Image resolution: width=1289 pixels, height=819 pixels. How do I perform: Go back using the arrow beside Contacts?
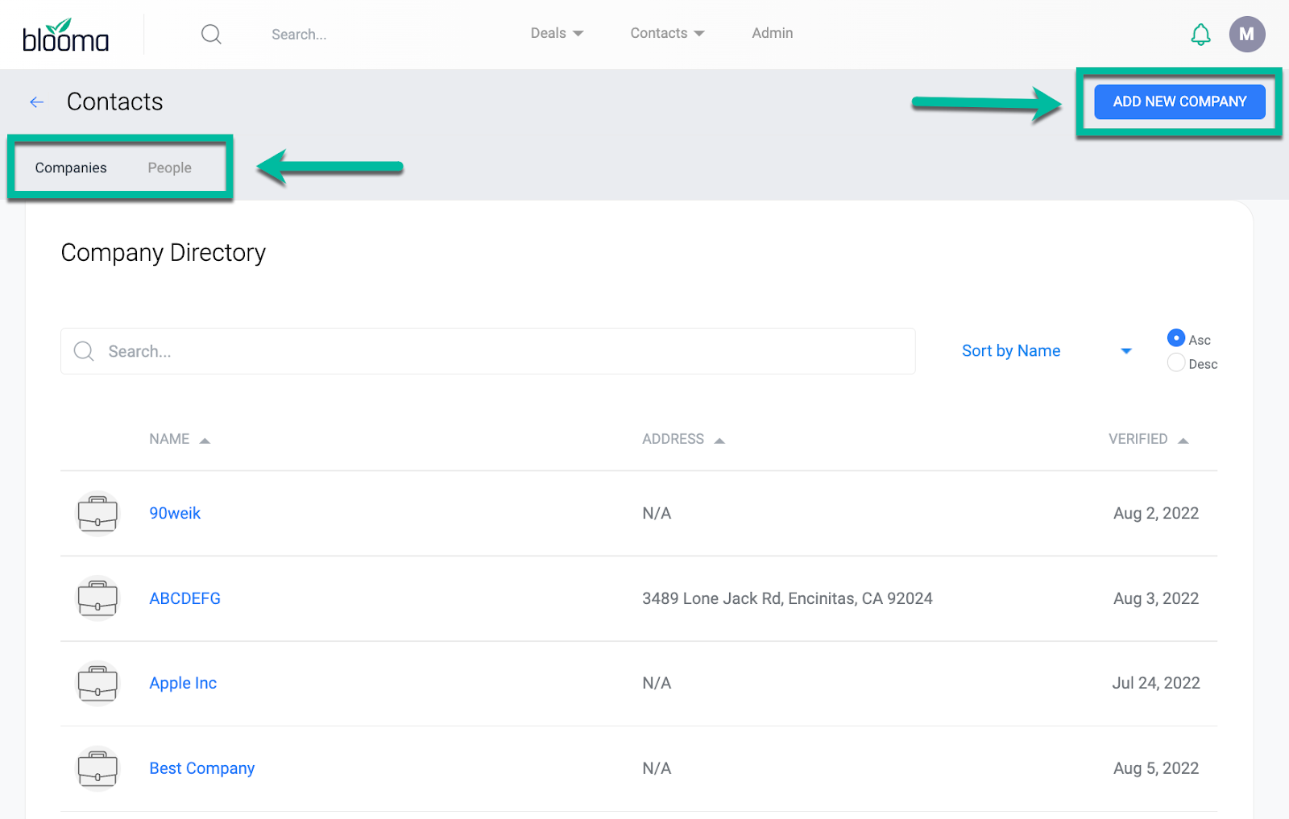coord(36,101)
